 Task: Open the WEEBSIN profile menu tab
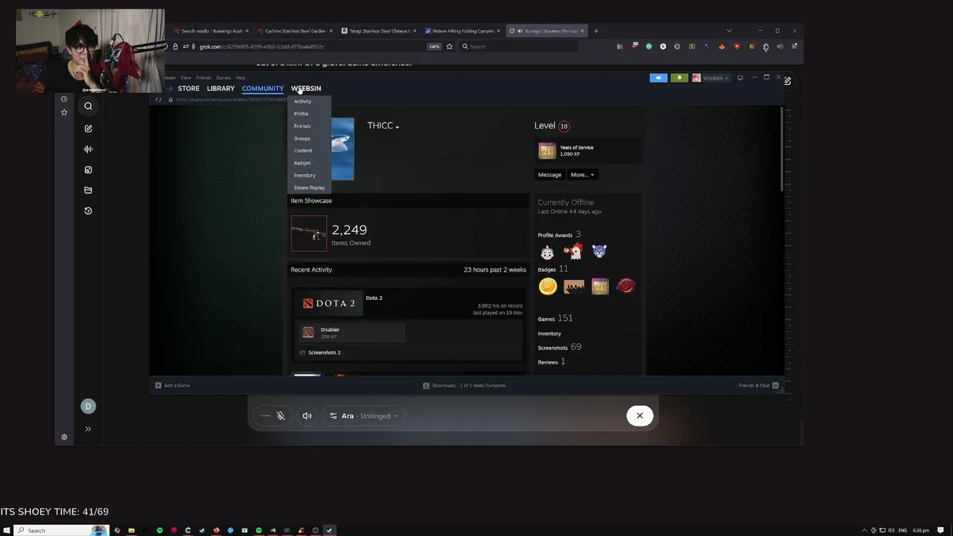[306, 89]
